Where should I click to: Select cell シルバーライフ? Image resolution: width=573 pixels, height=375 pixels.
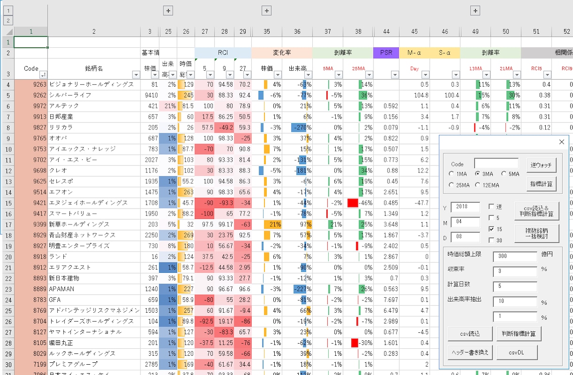pos(94,95)
